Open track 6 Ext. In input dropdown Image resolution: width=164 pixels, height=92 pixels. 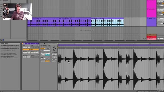(x=160, y=18)
